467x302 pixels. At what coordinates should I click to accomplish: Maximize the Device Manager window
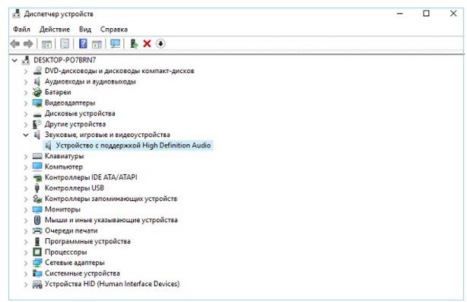coord(426,14)
